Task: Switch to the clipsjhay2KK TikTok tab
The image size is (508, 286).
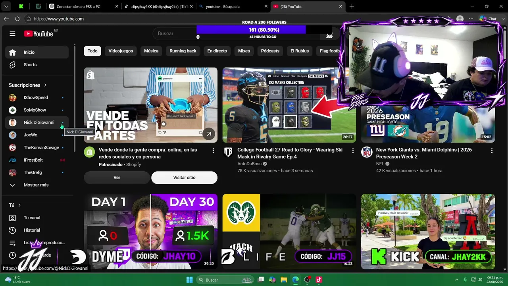Action: pyautogui.click(x=158, y=6)
